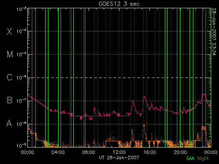The height and width of the screenshot is (164, 219).
Task: Click the vertical '28-Jan-2007 23:34' timestamp
Action: pyautogui.click(x=214, y=32)
